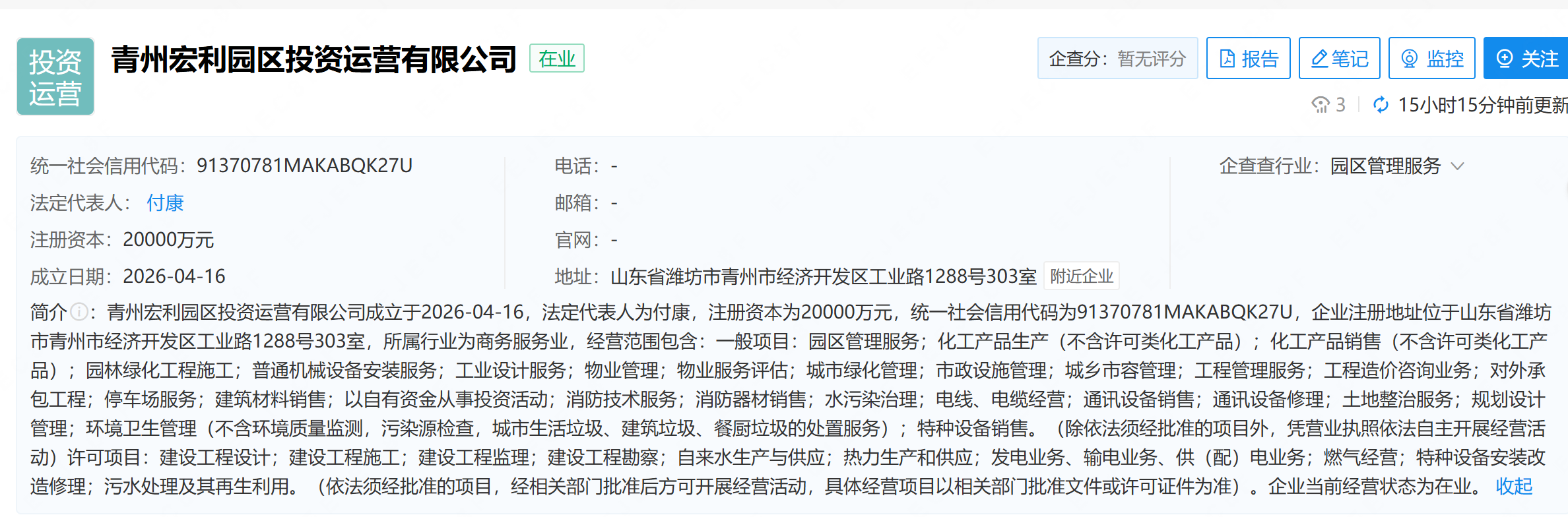Click the view count icon
Viewport: 1568px width, 517px height.
pos(1321,105)
